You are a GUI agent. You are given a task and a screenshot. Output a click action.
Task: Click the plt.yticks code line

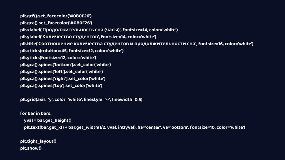(58, 58)
